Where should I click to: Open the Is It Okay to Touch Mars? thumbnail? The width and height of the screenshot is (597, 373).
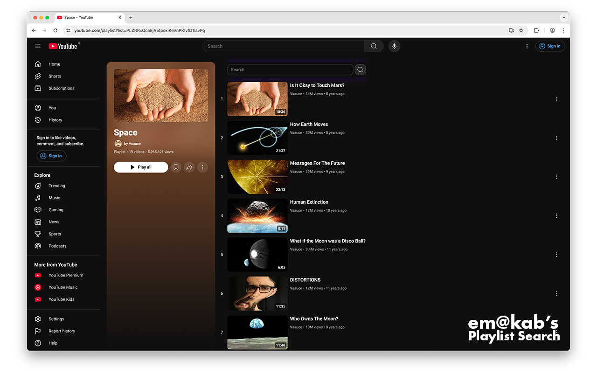[257, 99]
